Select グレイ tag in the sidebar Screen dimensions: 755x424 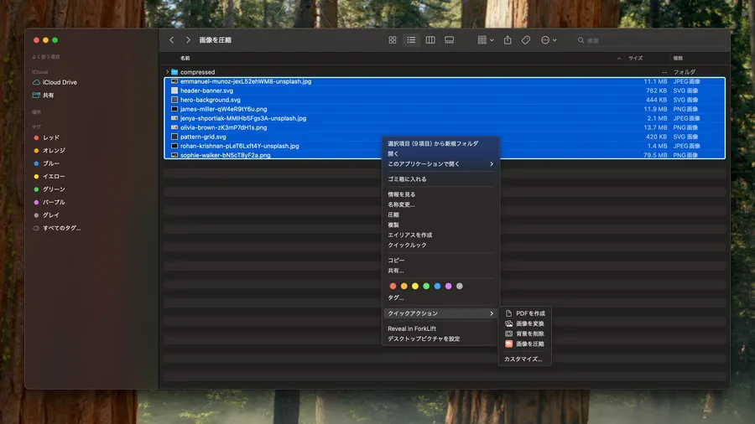(47, 215)
